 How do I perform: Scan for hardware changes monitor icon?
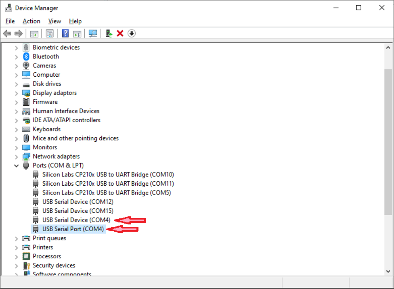[x=93, y=34]
